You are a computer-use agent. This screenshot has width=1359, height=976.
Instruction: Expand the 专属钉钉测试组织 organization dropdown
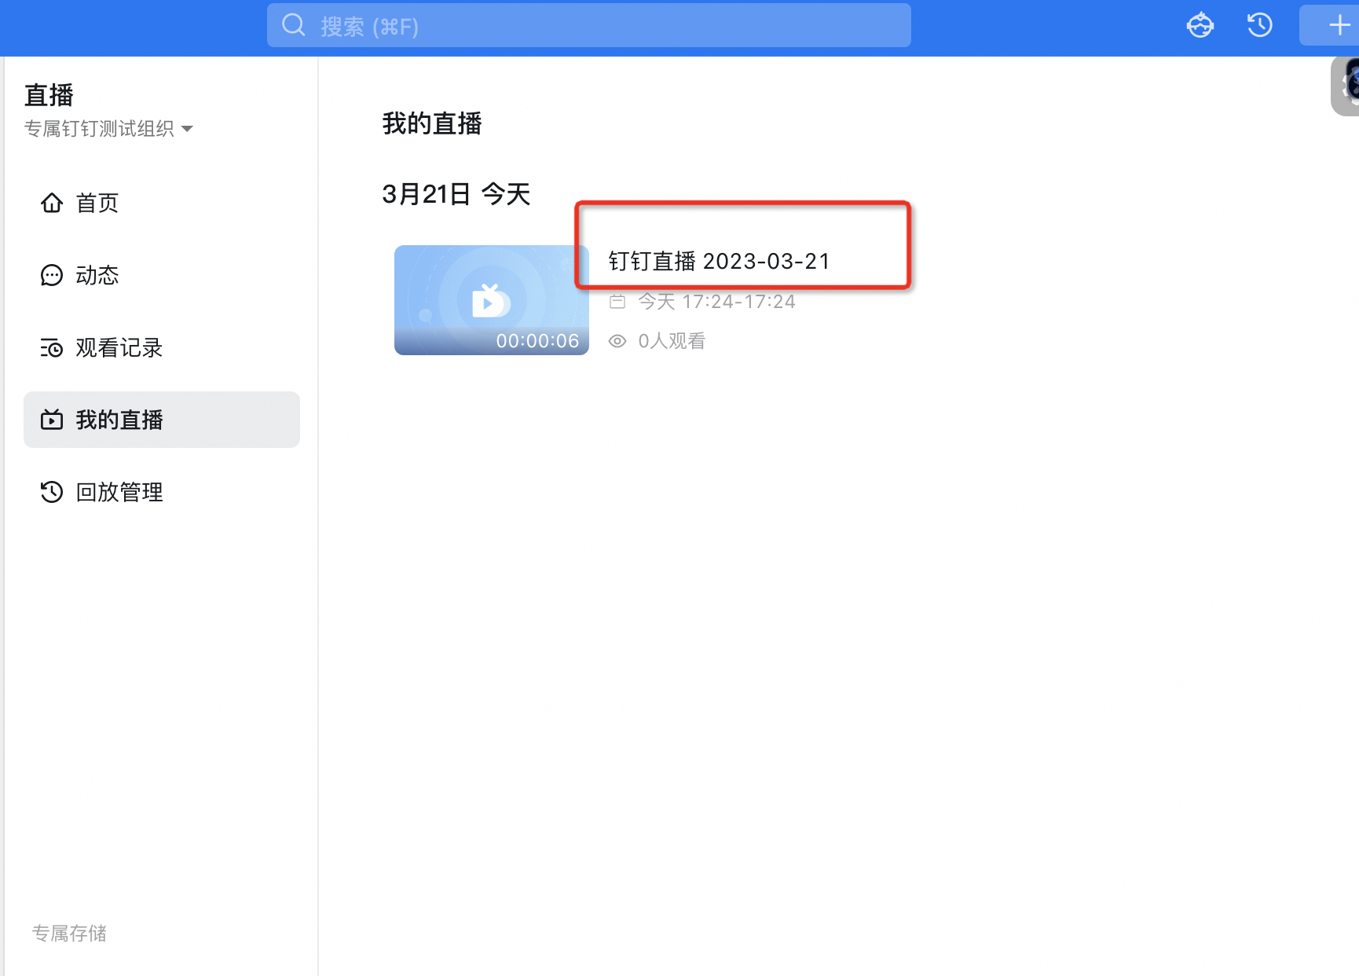click(x=108, y=128)
